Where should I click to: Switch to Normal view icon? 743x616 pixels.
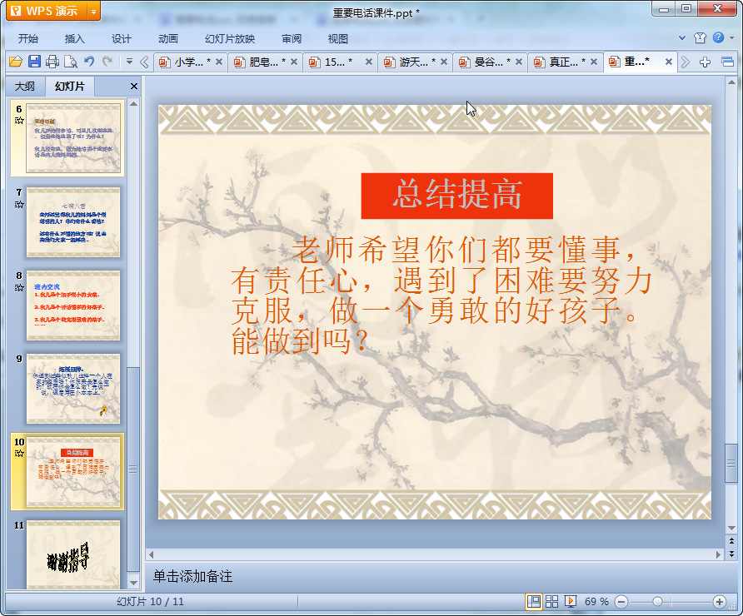point(534,601)
